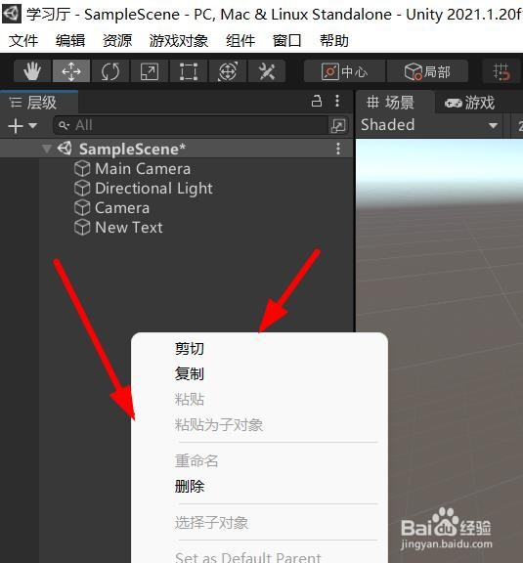
Task: Open the 层级 panel options menu
Action: coord(337,101)
